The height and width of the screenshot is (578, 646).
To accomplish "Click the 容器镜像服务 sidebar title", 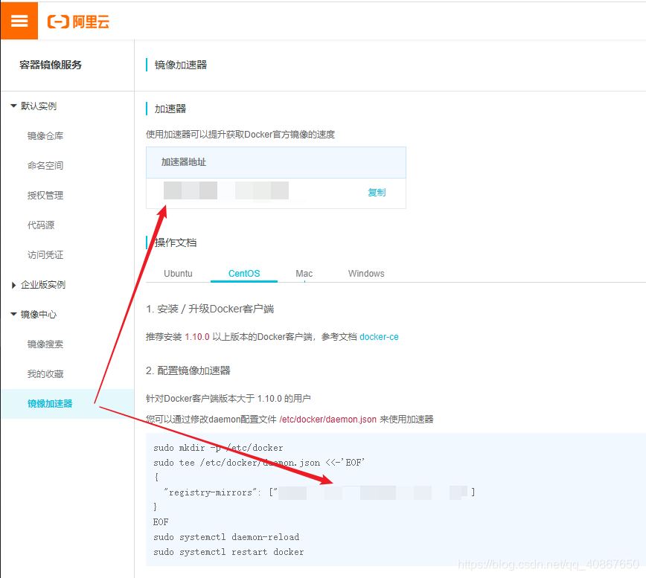I will coord(51,65).
